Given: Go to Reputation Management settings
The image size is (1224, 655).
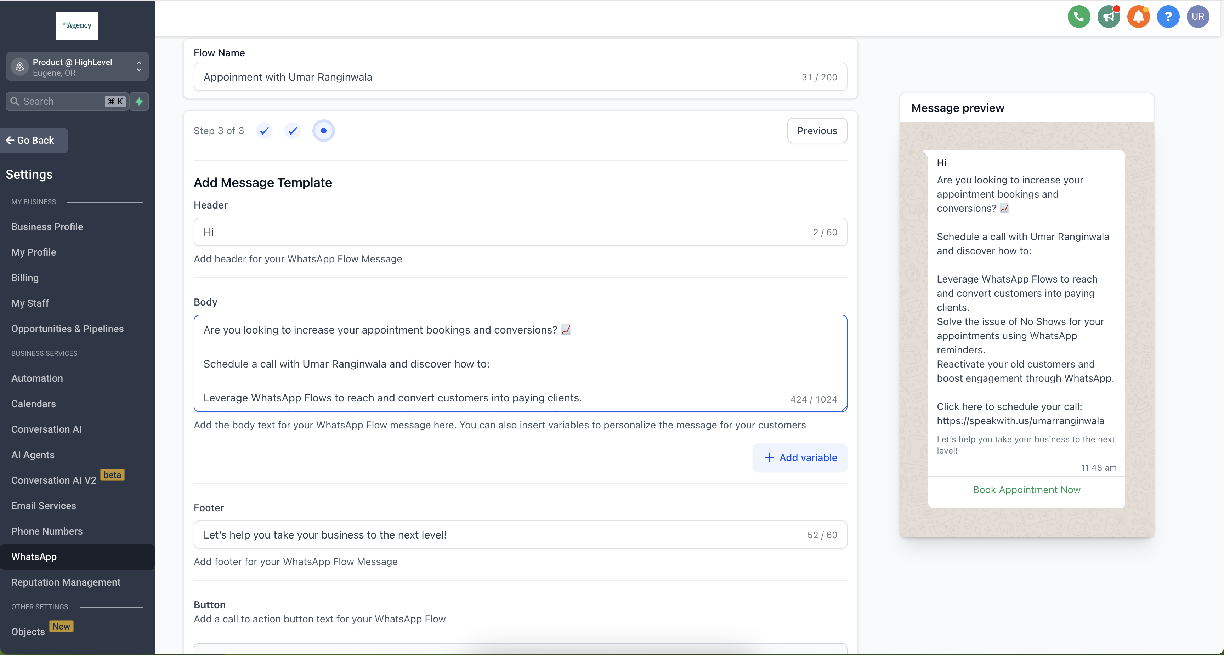Looking at the screenshot, I should [66, 582].
